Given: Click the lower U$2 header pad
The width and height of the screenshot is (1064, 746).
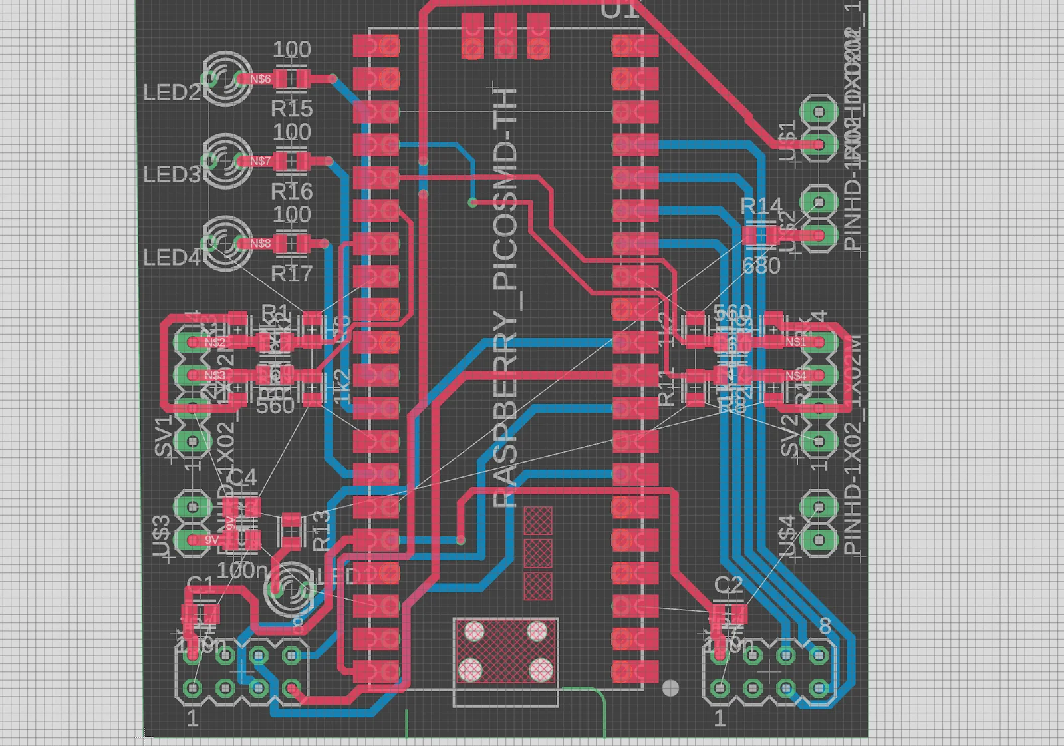Looking at the screenshot, I should click(819, 235).
